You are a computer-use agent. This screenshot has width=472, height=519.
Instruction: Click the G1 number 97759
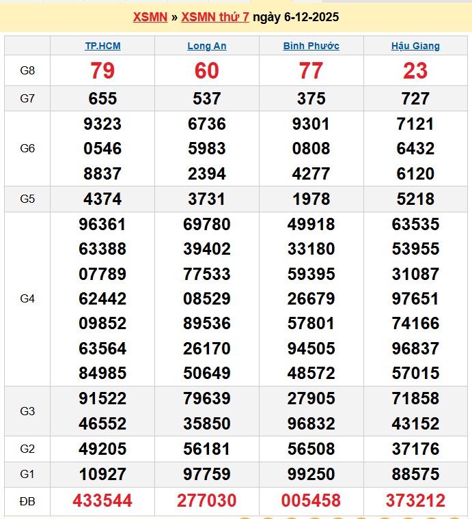(207, 475)
